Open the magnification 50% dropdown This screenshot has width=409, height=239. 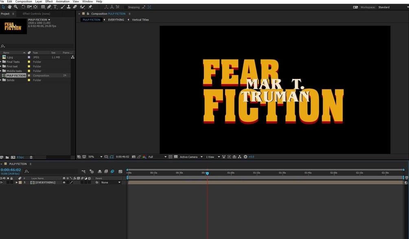pos(95,157)
